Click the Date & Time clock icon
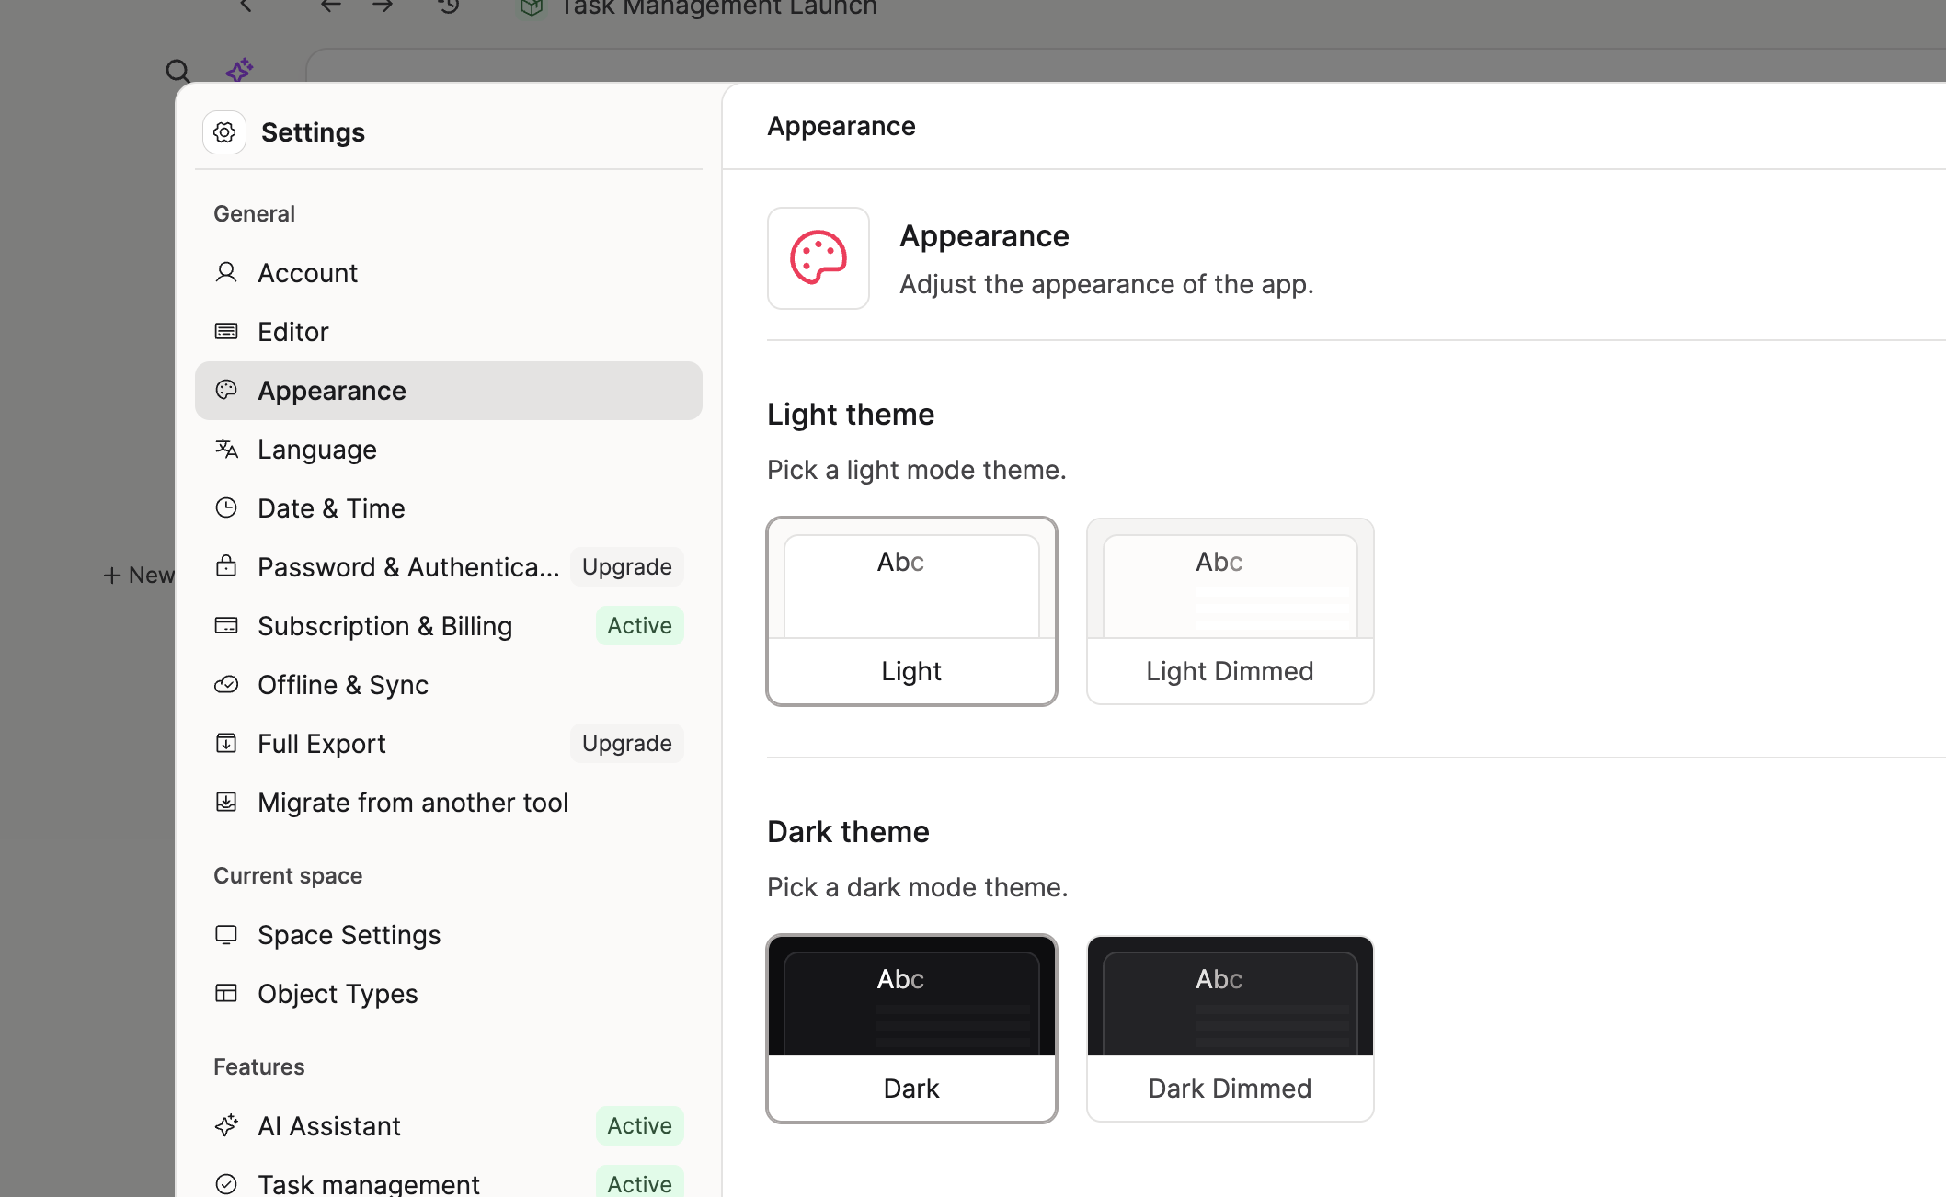 coord(226,507)
